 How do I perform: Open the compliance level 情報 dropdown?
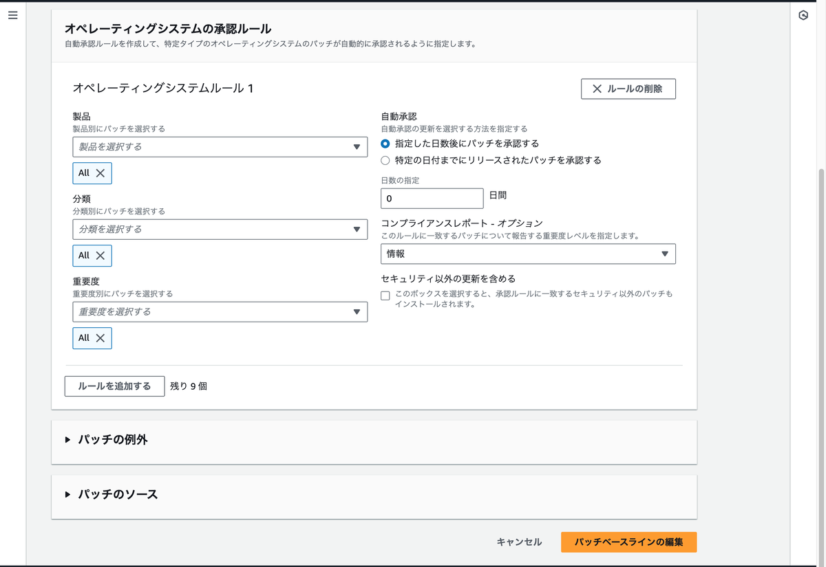528,254
